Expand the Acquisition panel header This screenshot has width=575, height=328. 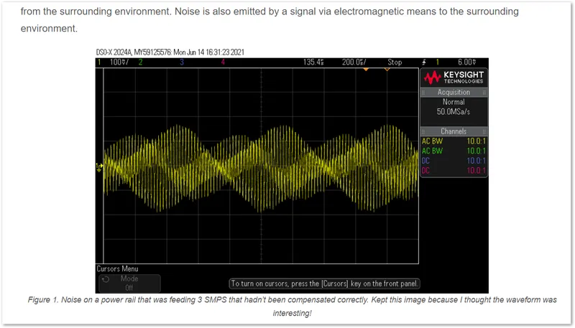coord(454,93)
